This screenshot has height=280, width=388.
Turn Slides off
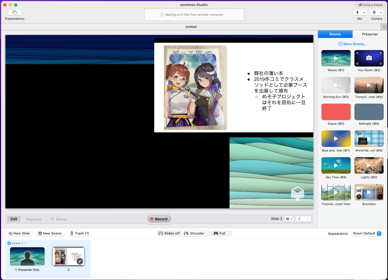tap(169, 233)
